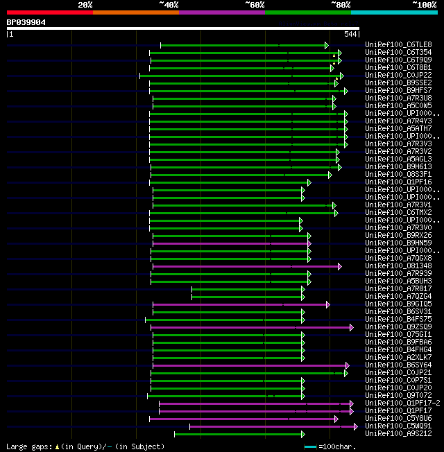Image resolution: width=444 pixels, height=452 pixels.
Task: Click the cyan ~100% identity legend segment
Action: 394,12
